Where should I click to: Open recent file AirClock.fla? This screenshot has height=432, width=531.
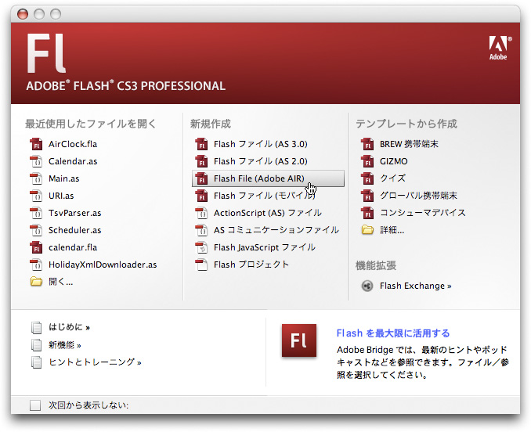(73, 144)
